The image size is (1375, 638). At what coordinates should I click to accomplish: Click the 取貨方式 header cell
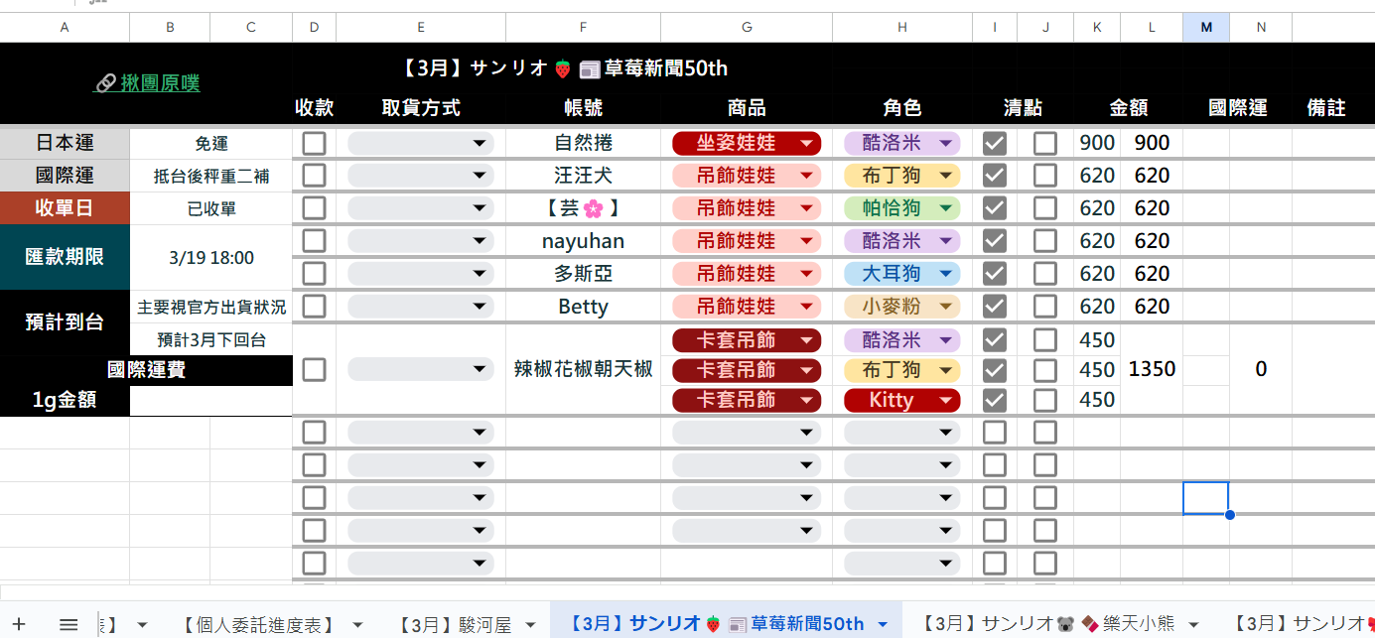pyautogui.click(x=421, y=108)
